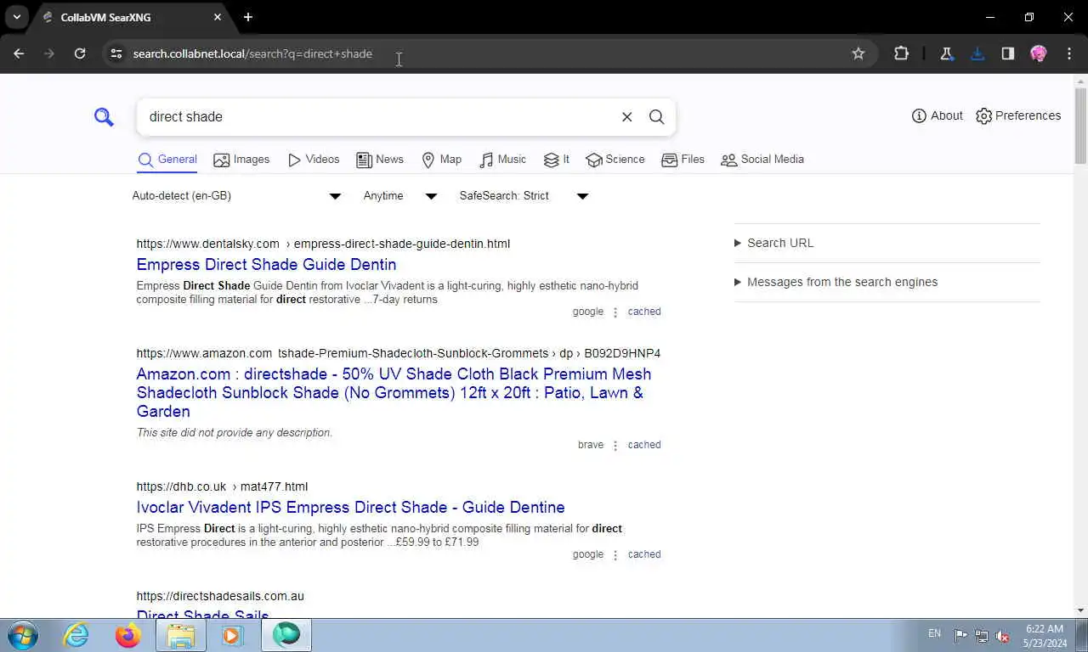Open more options dots for dentalsky result

[x=615, y=312]
